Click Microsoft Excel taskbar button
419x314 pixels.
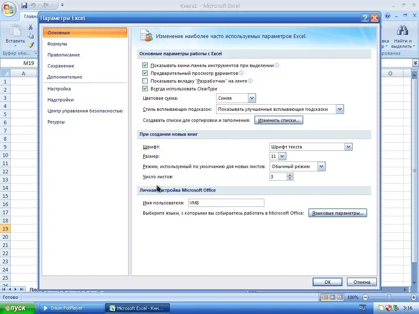point(137,308)
